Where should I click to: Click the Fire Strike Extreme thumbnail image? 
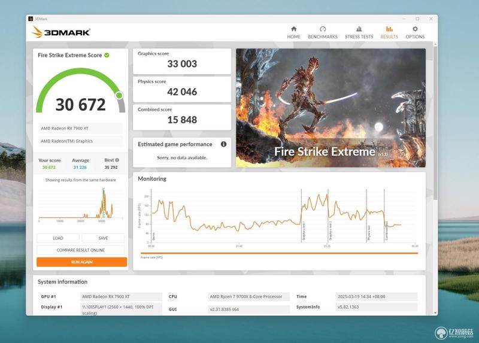(331, 108)
